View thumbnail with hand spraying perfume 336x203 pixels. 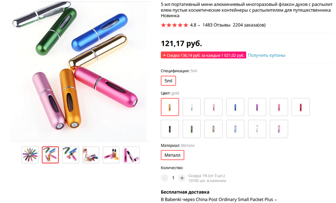(x=91, y=155)
